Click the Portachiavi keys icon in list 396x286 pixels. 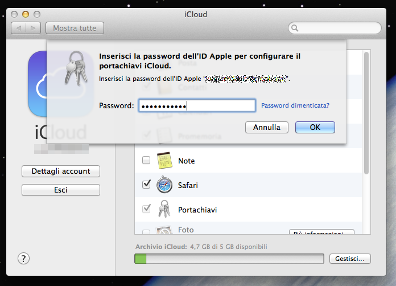164,209
